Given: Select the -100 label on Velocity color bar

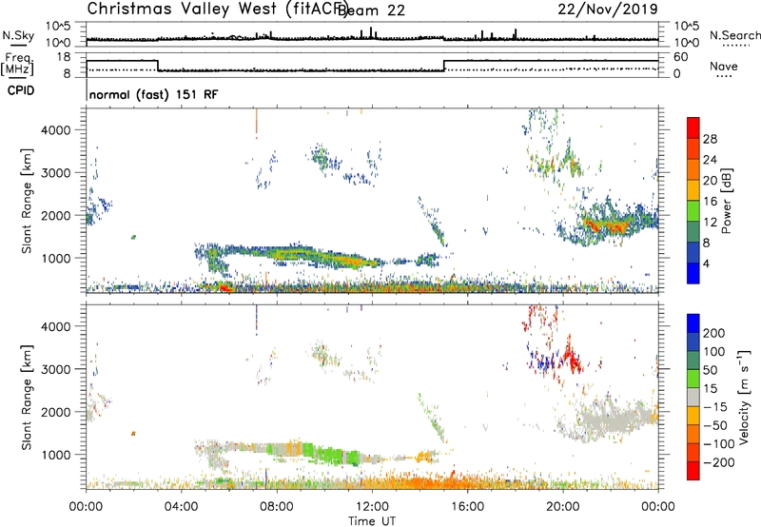Looking at the screenshot, I should pos(719,444).
